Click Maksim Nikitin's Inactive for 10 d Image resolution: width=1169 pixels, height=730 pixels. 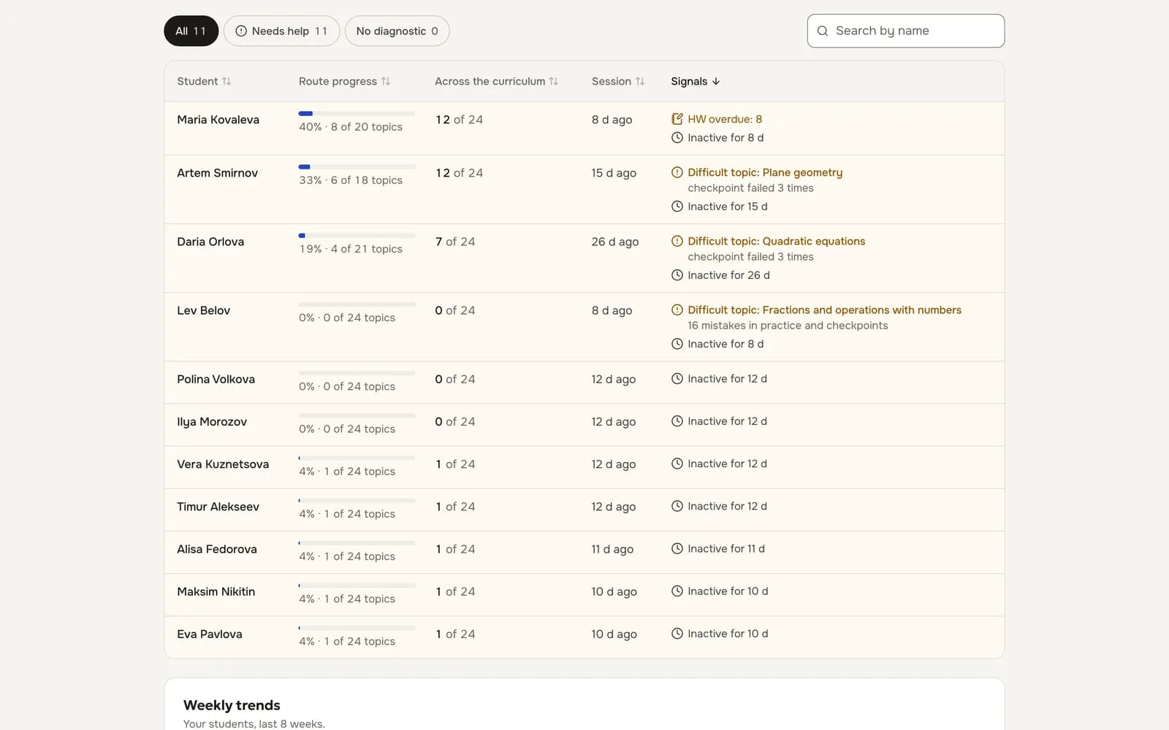pos(728,591)
